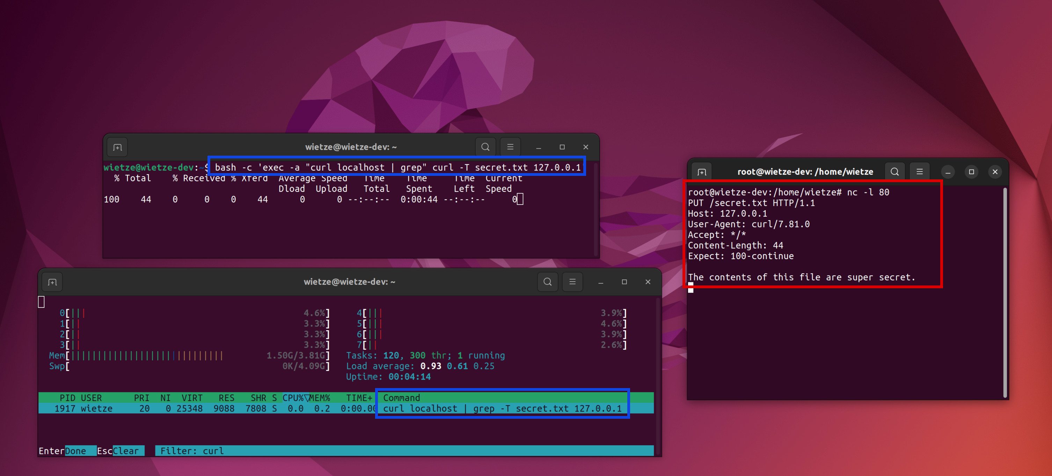This screenshot has height=476, width=1052.
Task: Sort htop by TIME+ column header
Action: [x=359, y=398]
